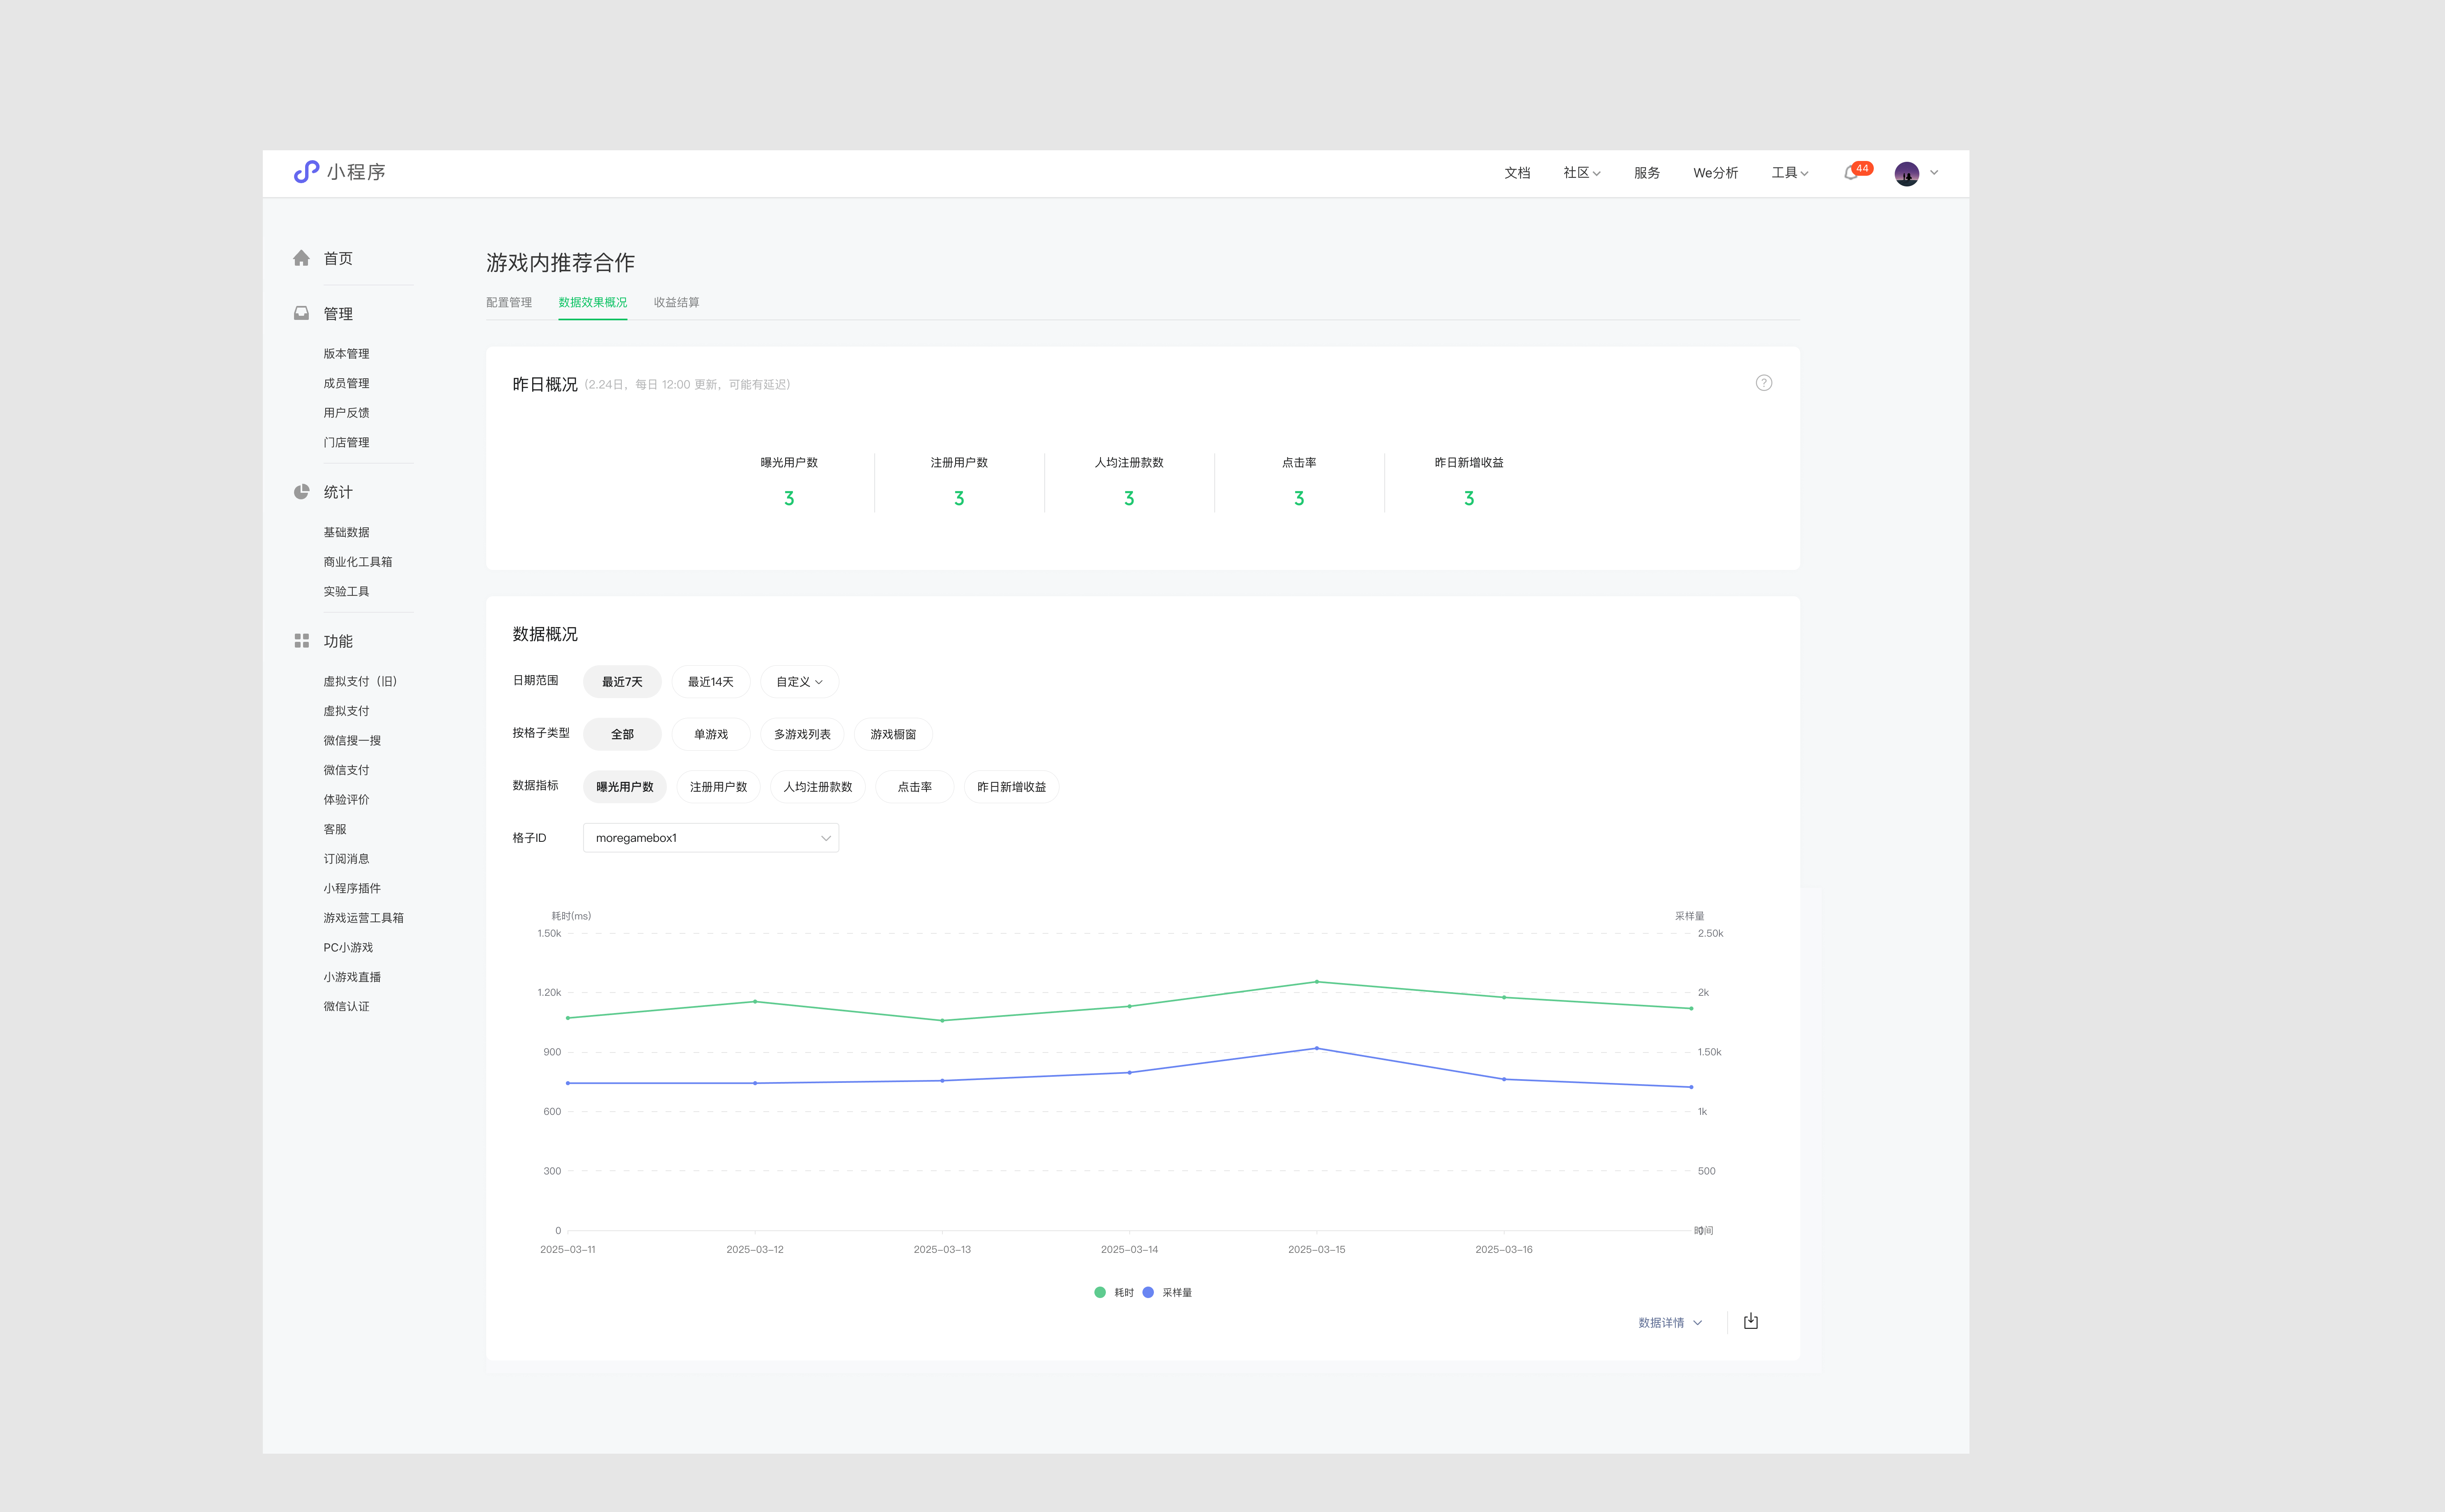Open 成员管理 in sidebar
Viewport: 2445px width, 1512px height.
tap(346, 383)
